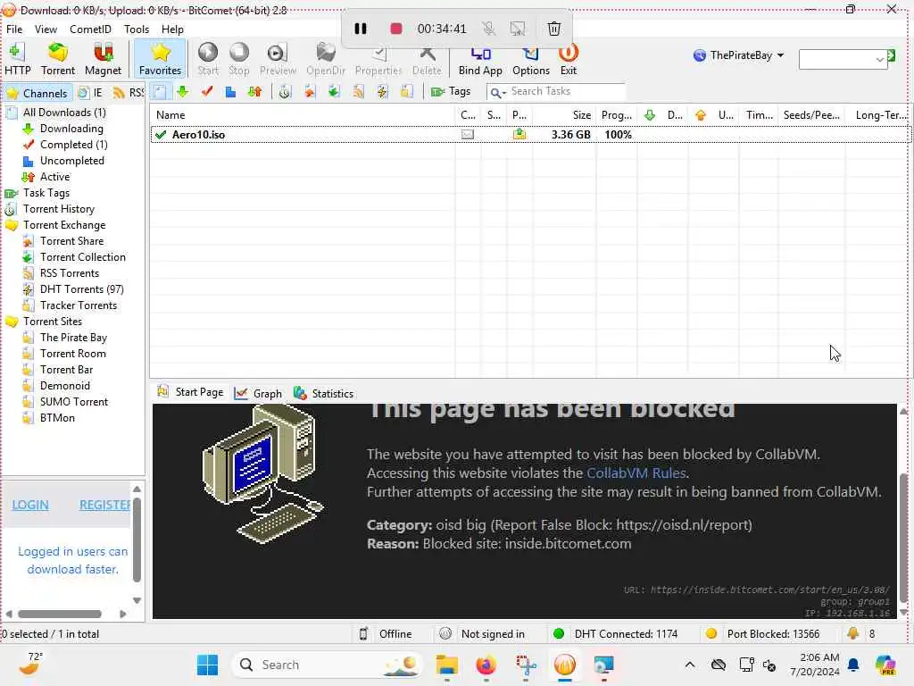Open the File menu
This screenshot has height=686, width=914.
tap(14, 29)
